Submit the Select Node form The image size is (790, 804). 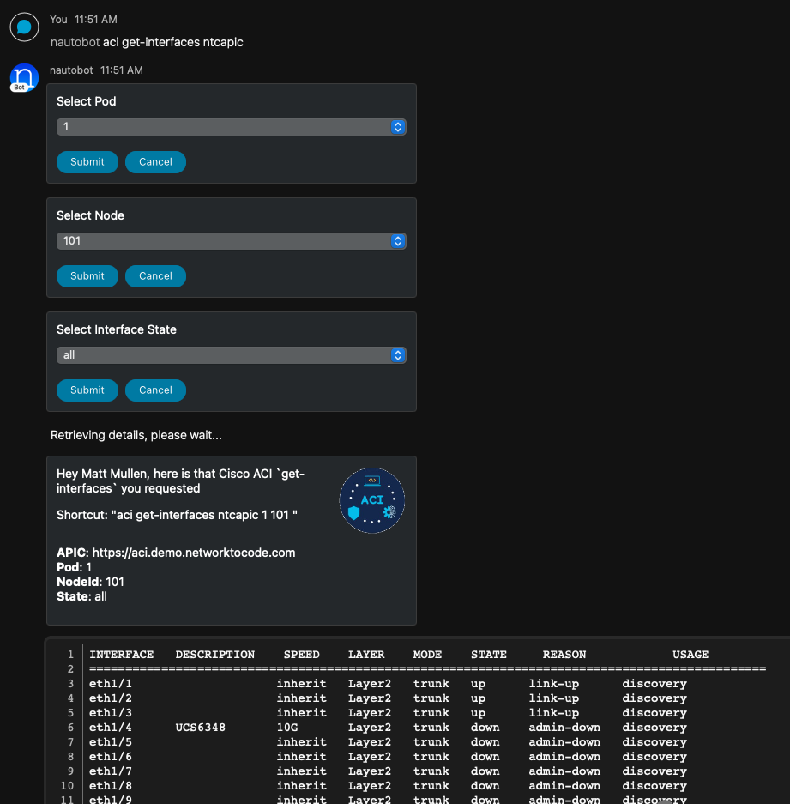pyautogui.click(x=87, y=276)
